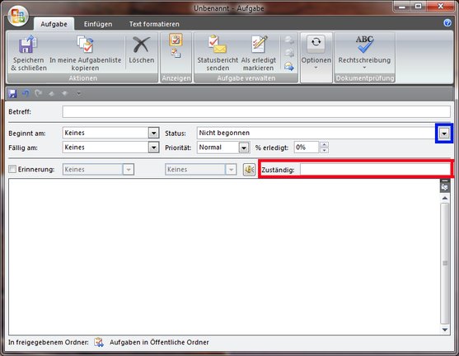
Task: Switch to the Text formatieren tab
Action: click(154, 24)
